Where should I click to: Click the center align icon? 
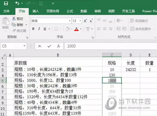coord(105,29)
